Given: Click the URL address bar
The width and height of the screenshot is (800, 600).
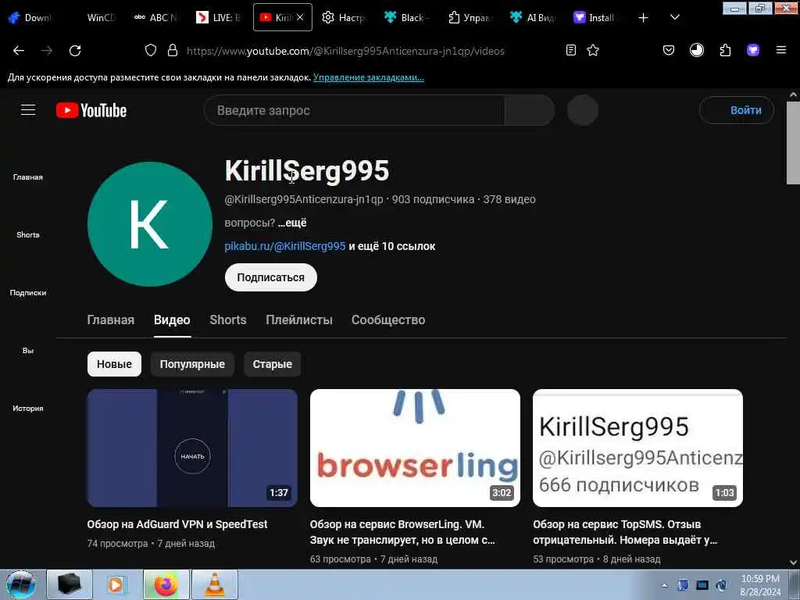Looking at the screenshot, I should pos(345,51).
